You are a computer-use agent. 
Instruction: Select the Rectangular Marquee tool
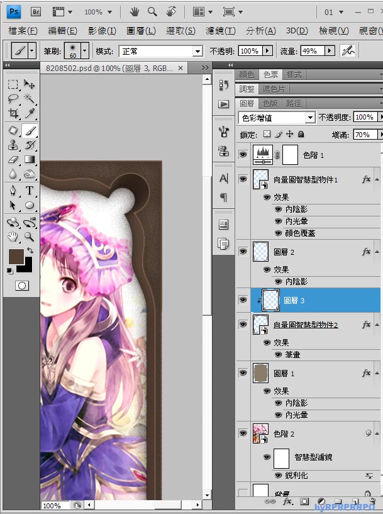click(x=13, y=84)
